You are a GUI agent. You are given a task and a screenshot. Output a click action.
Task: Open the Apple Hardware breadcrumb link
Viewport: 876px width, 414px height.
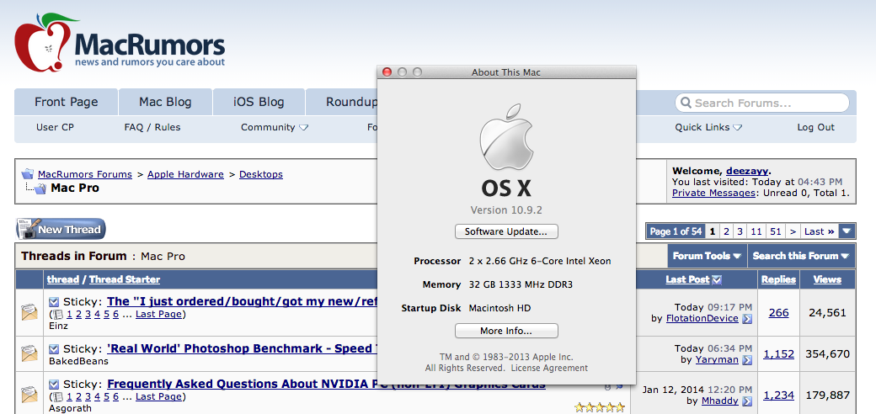[x=185, y=174]
